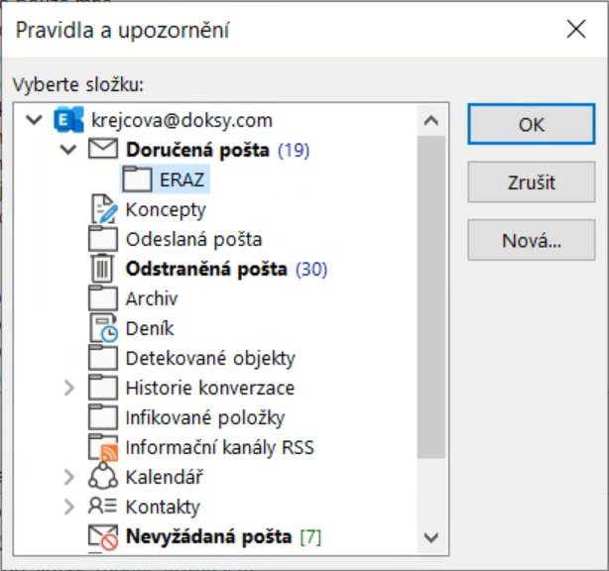
Task: Click the scrollbar down arrow in folder list
Action: [430, 536]
